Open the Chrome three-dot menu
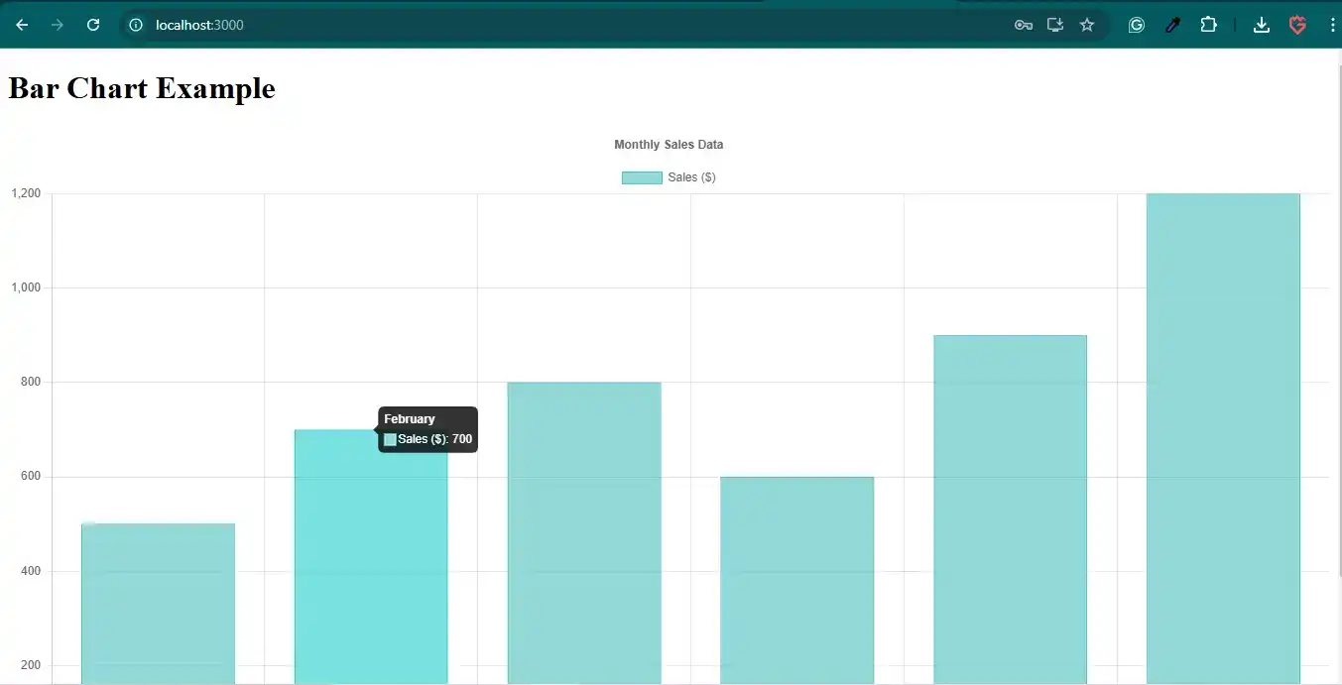1342x685 pixels. tap(1332, 25)
